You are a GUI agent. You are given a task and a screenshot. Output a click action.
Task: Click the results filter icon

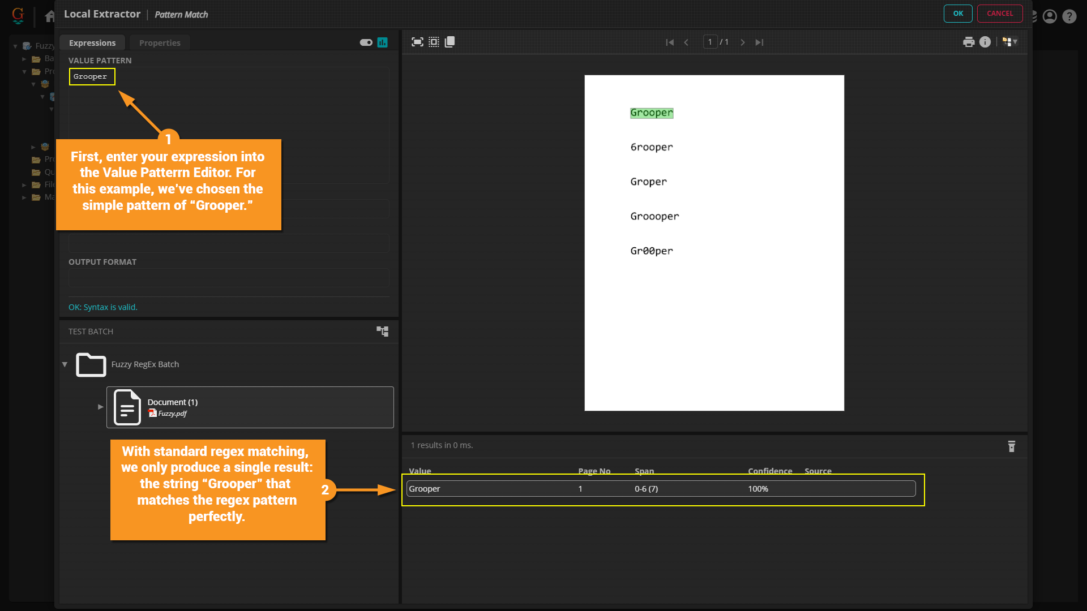click(1012, 446)
